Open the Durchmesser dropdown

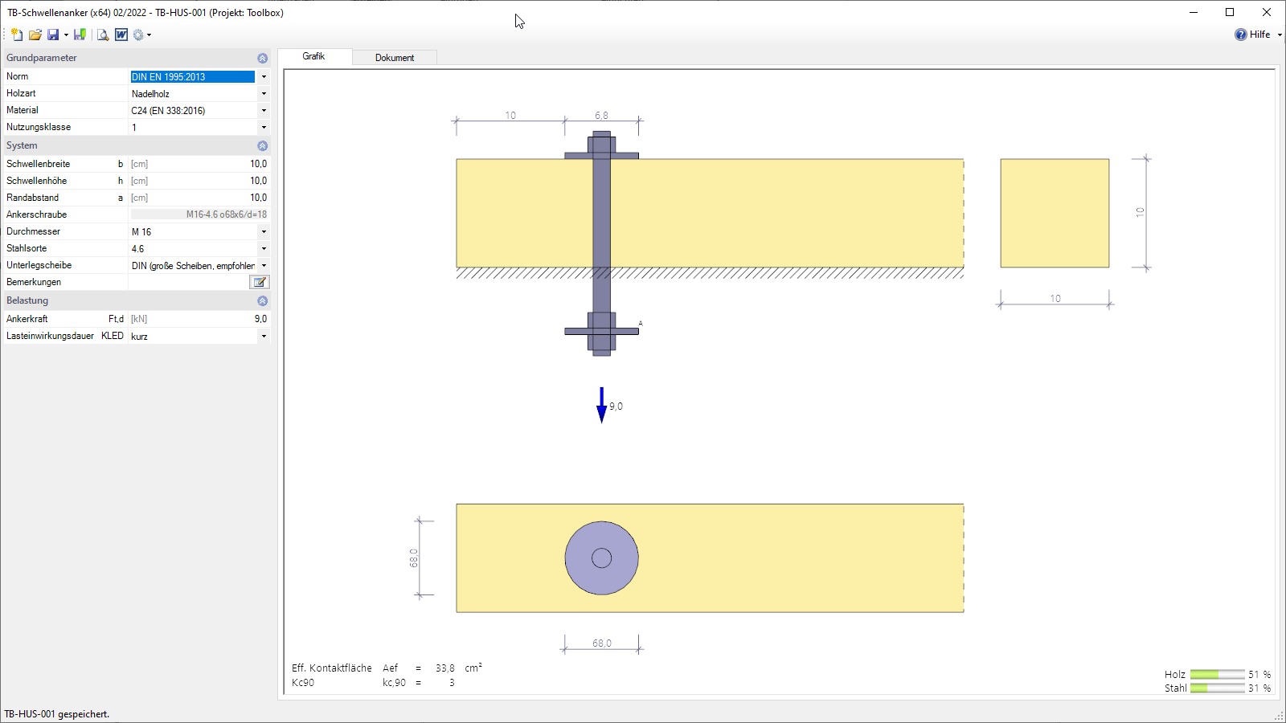(x=264, y=231)
